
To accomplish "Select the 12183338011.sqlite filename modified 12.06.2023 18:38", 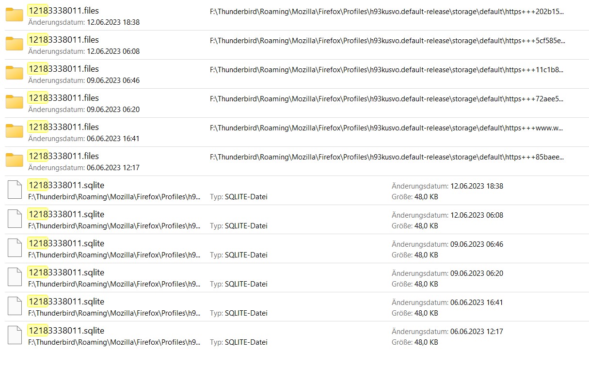I will click(66, 185).
